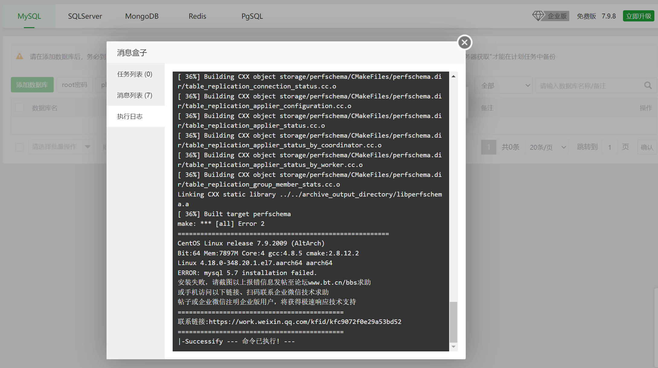Switch to the MongoDB tab
Image resolution: width=658 pixels, height=368 pixels.
[x=142, y=16]
